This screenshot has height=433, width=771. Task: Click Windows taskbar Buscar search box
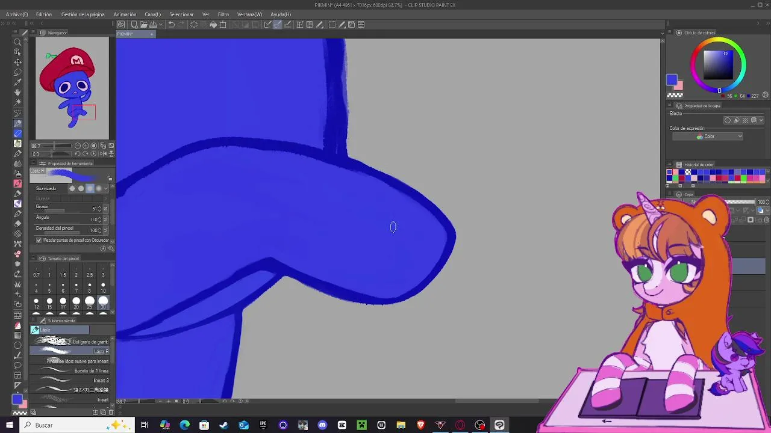[x=78, y=425]
